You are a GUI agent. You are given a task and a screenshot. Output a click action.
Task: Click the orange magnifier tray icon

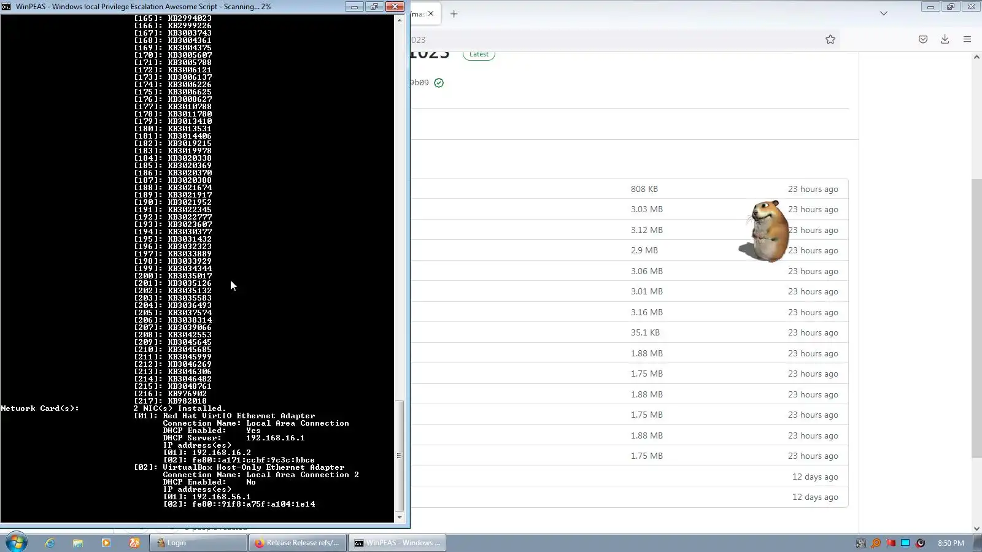pyautogui.click(x=876, y=543)
